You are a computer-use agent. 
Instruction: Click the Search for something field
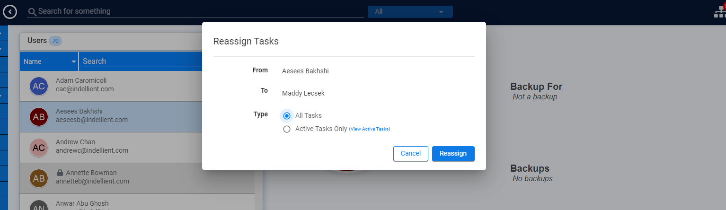195,11
